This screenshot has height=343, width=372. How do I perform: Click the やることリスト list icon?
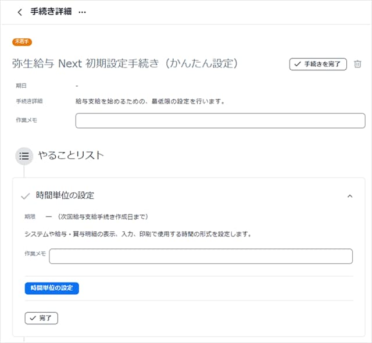click(24, 156)
